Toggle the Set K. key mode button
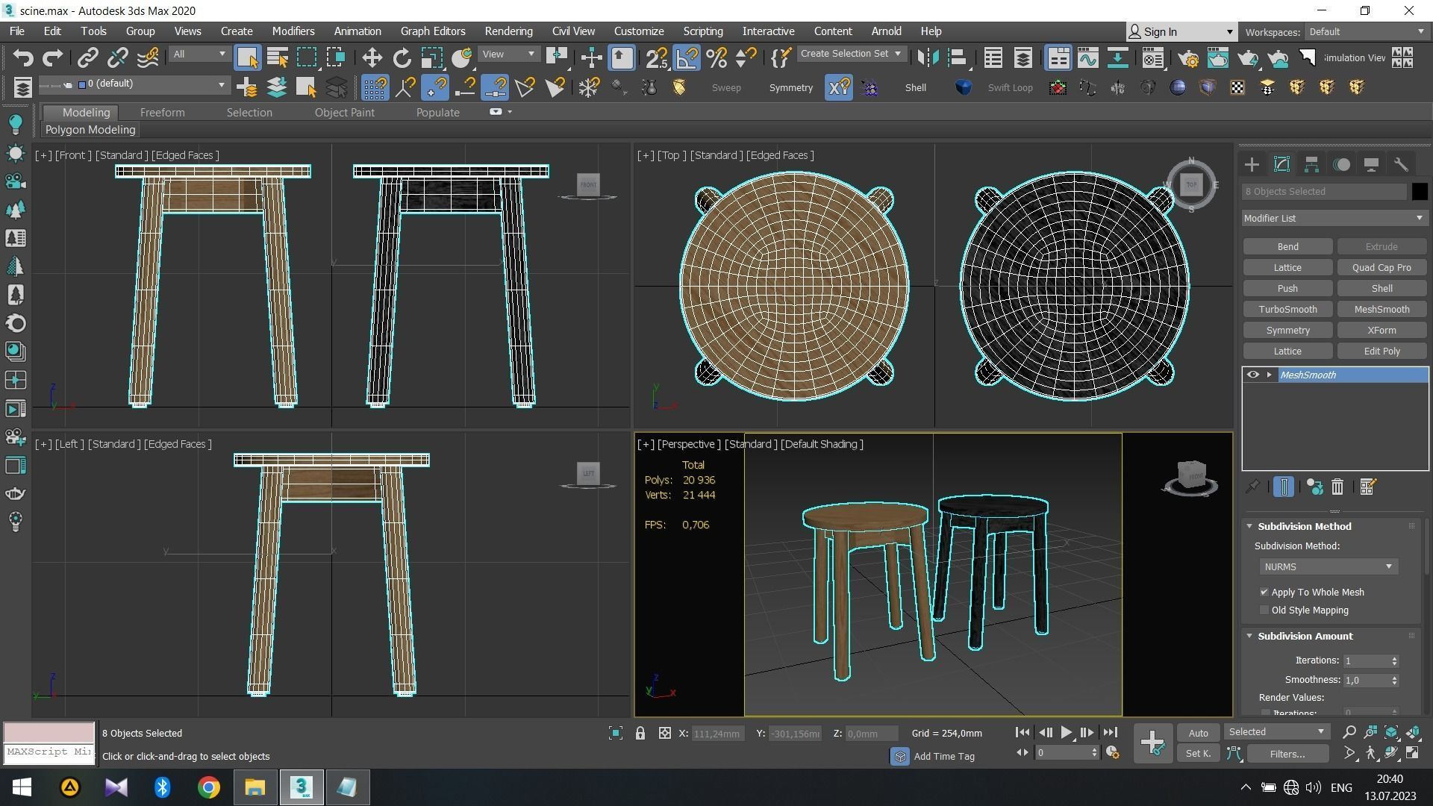This screenshot has width=1433, height=806. (1198, 754)
